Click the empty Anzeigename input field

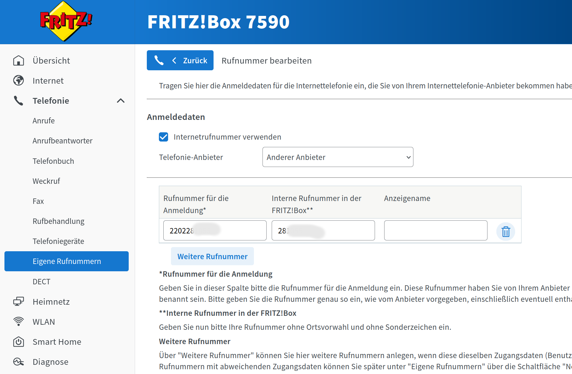point(436,230)
